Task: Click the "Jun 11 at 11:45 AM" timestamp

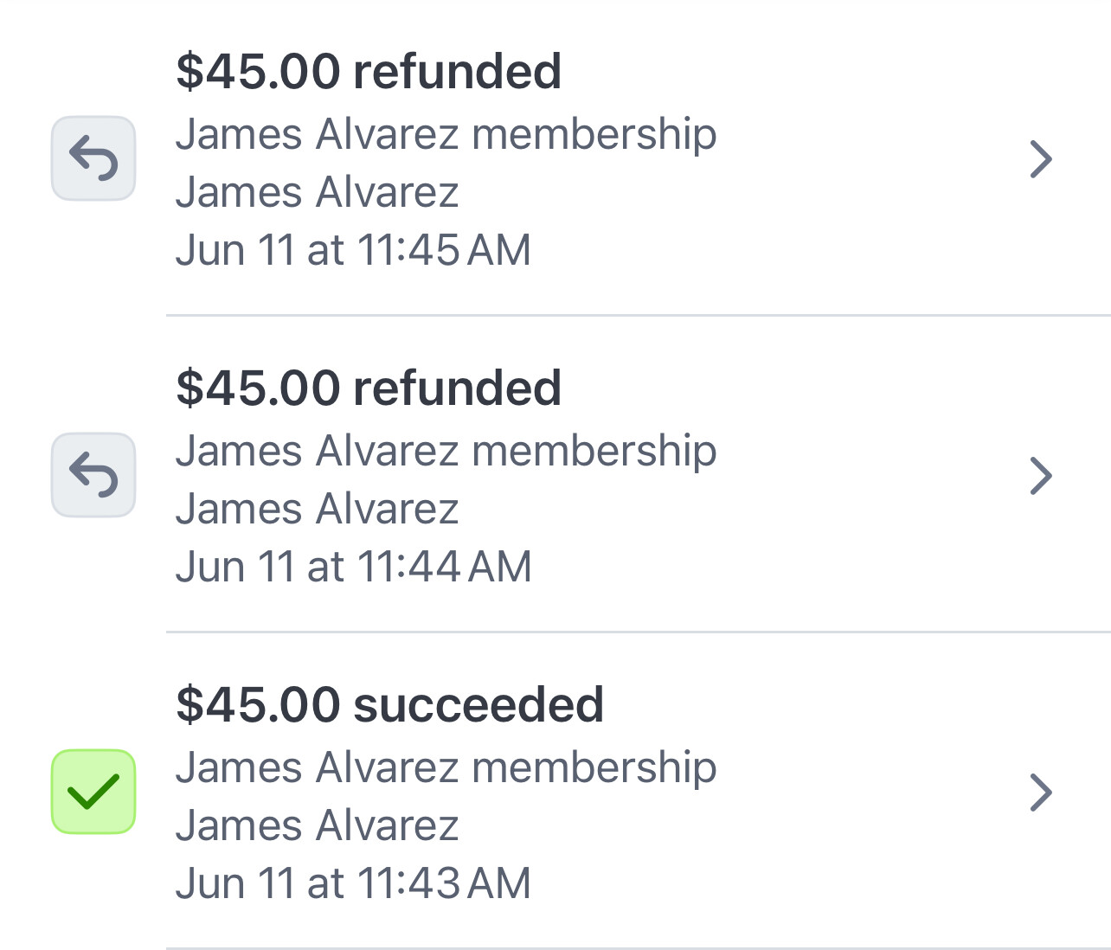Action: click(353, 250)
